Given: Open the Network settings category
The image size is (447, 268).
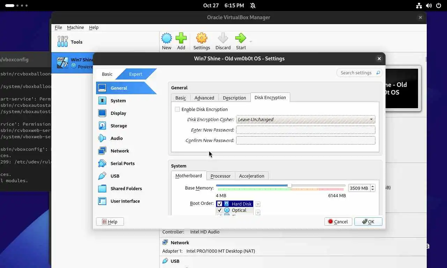Looking at the screenshot, I should click(x=126, y=151).
